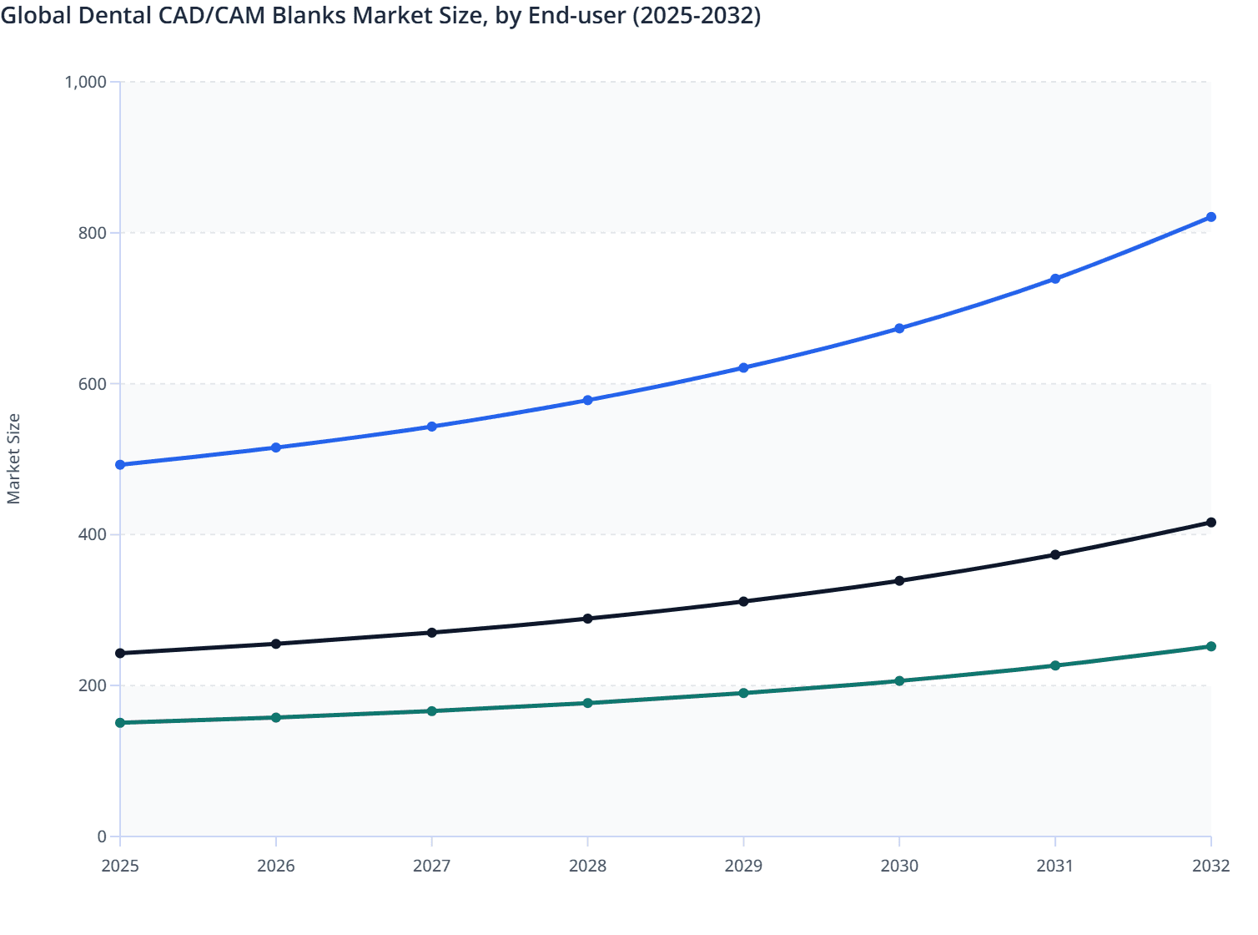This screenshot has width=1258, height=935.
Task: Click the blue line point at 2031
Action: pyautogui.click(x=1055, y=279)
